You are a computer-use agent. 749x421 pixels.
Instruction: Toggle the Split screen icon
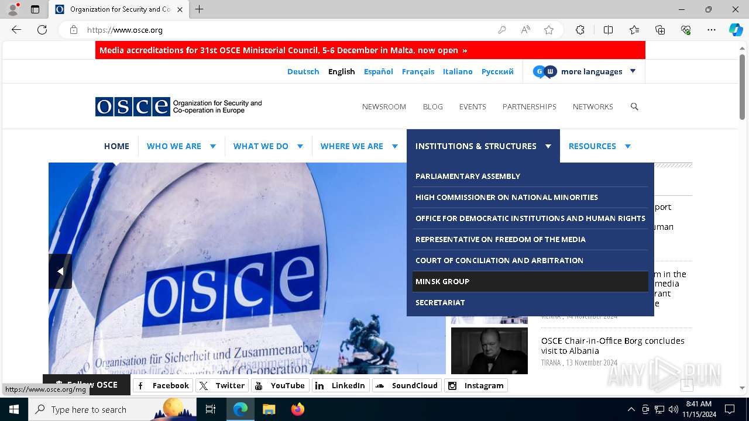[608, 30]
